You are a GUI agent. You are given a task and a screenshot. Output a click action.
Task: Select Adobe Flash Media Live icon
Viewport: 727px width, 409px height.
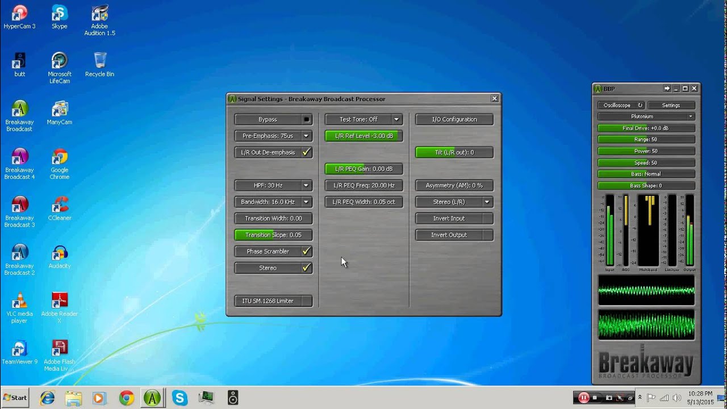pyautogui.click(x=59, y=356)
